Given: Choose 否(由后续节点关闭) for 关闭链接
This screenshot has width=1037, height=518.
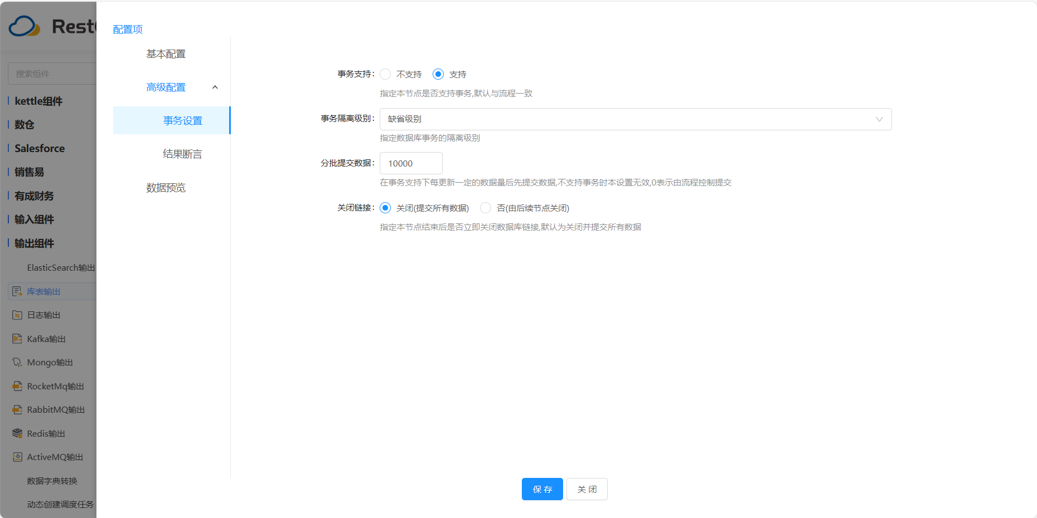Looking at the screenshot, I should (484, 207).
